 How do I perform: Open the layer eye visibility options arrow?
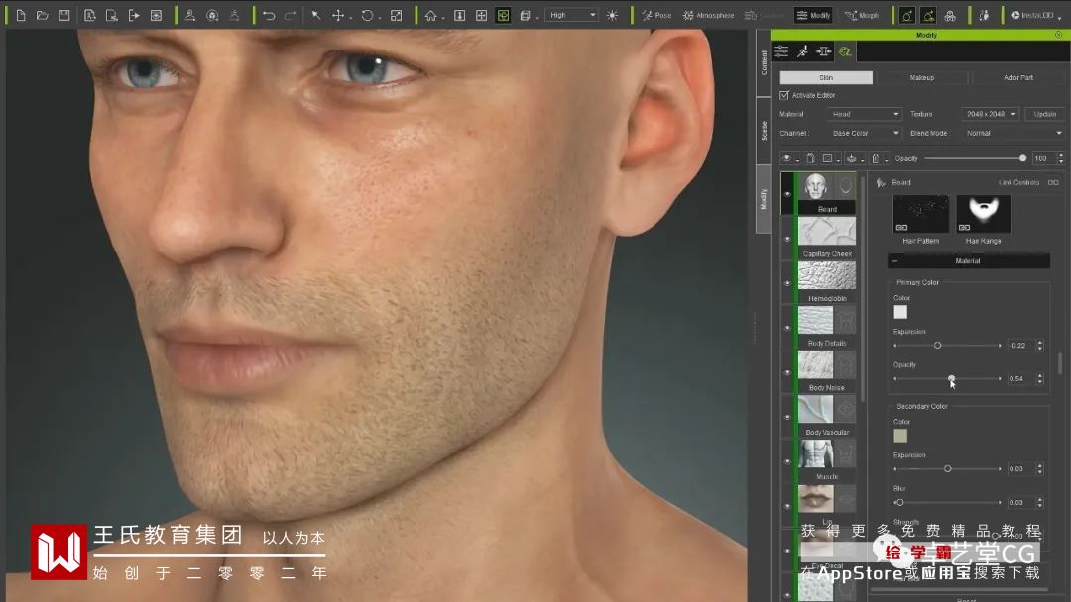(797, 160)
